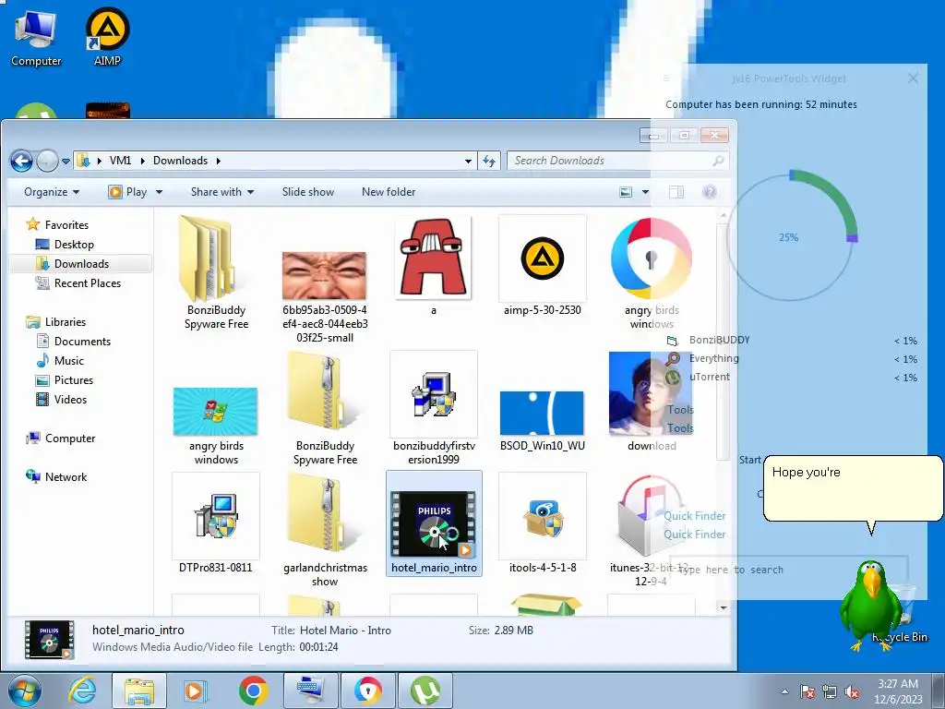Screen dimensions: 945x709
Task: Select Favorites in the navigation pane
Action: click(x=57, y=225)
